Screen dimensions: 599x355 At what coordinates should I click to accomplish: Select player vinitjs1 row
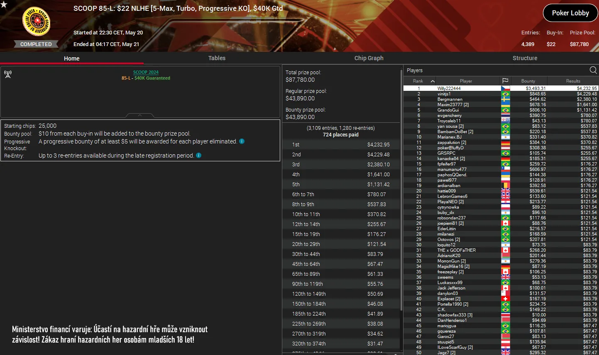501,94
